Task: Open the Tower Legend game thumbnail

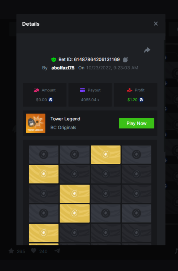Action: coord(36,123)
